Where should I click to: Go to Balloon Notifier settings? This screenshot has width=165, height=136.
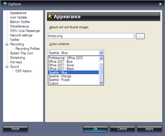20,22
